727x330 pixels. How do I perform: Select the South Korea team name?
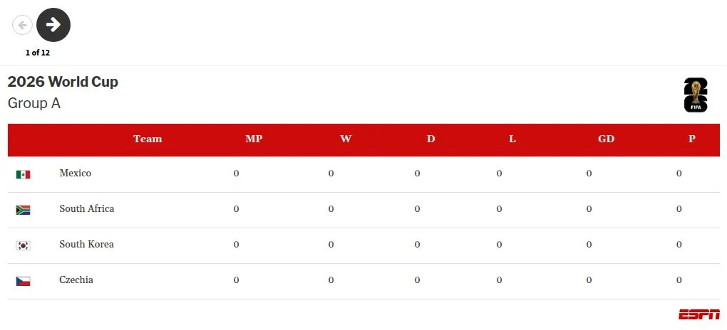pyautogui.click(x=87, y=245)
